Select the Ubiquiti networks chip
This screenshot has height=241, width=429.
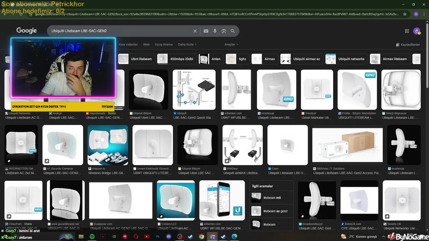point(347,59)
